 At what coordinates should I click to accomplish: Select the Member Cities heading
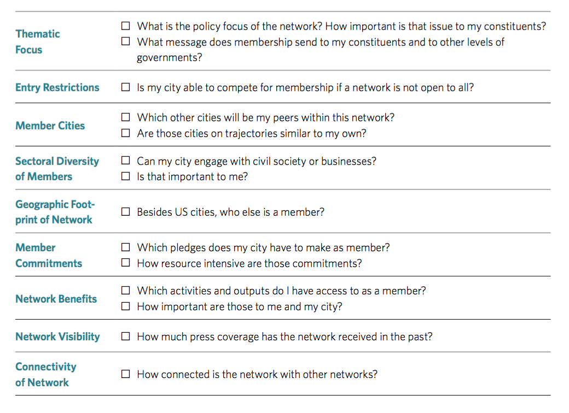pos(50,125)
